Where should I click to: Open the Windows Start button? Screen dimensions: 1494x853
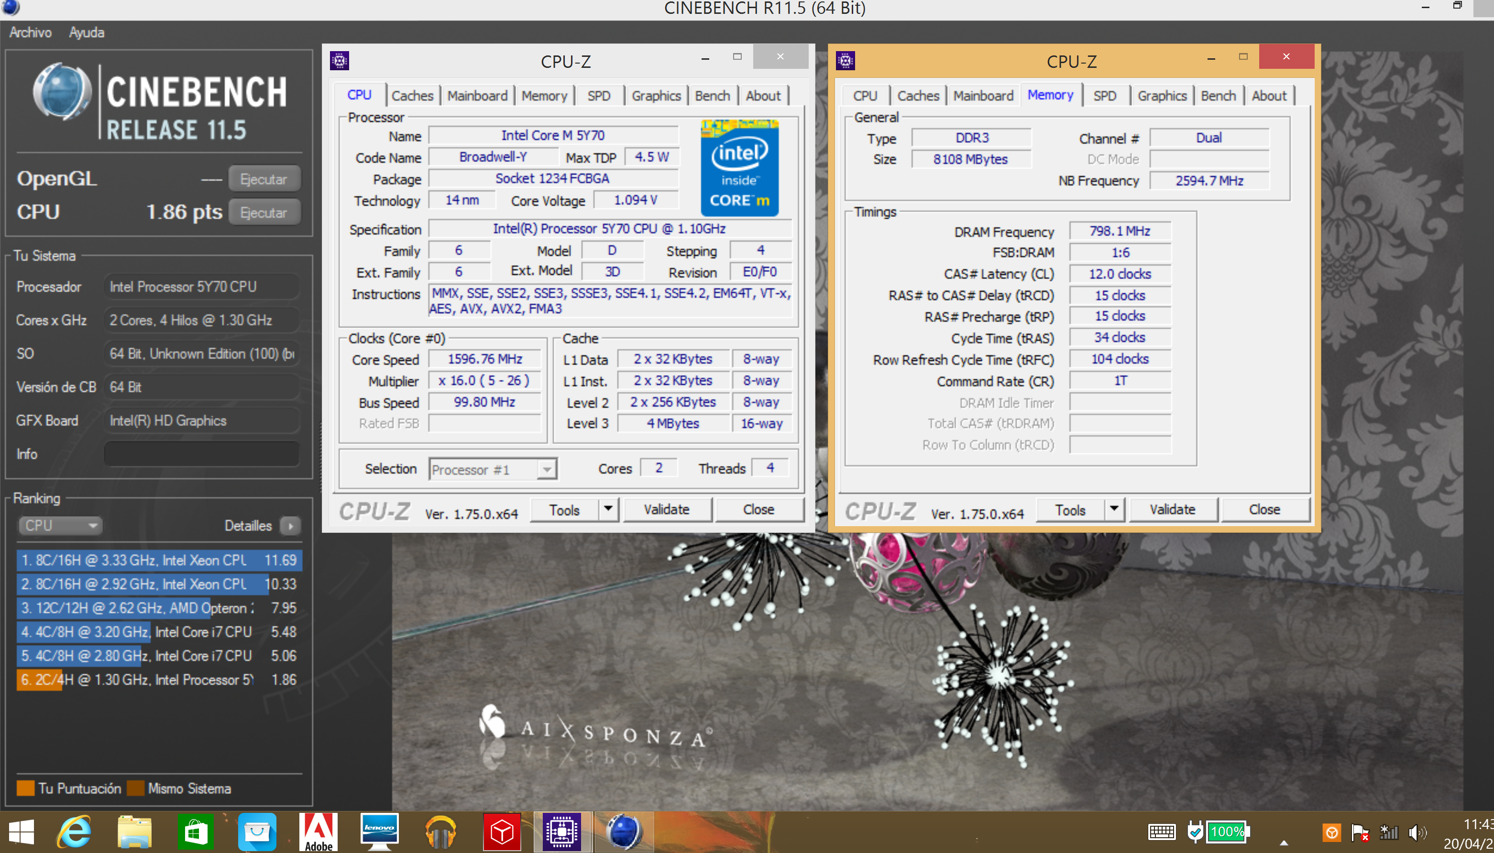coord(22,832)
